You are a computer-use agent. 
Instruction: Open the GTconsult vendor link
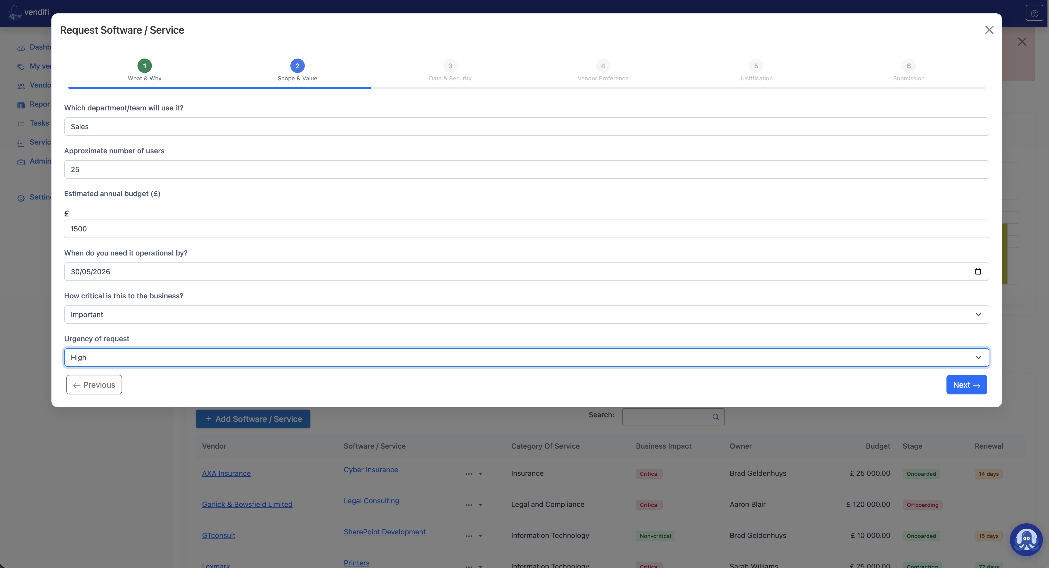219,535
